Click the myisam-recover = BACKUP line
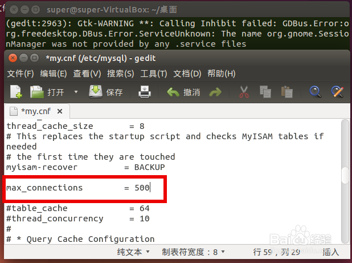This screenshot has height=263, width=352. [x=85, y=167]
